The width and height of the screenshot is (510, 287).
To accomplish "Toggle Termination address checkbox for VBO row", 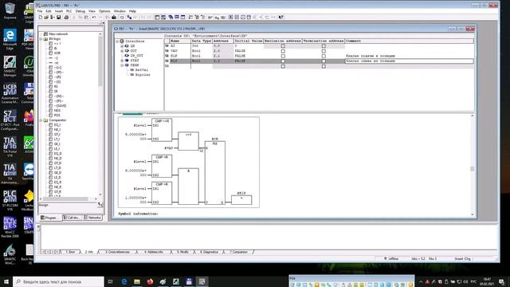I will (x=324, y=51).
